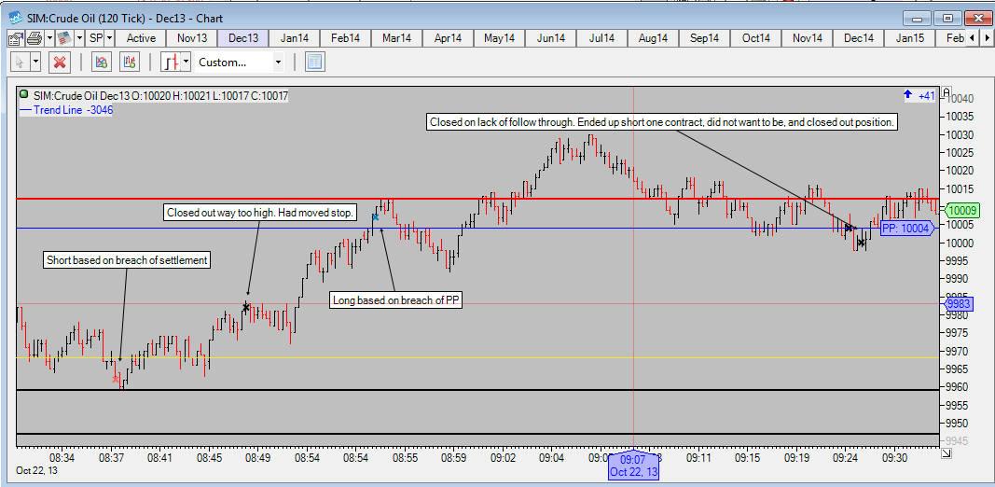Switch to the Apr14 contract tab
Screen dimensions: 995x487
click(448, 38)
